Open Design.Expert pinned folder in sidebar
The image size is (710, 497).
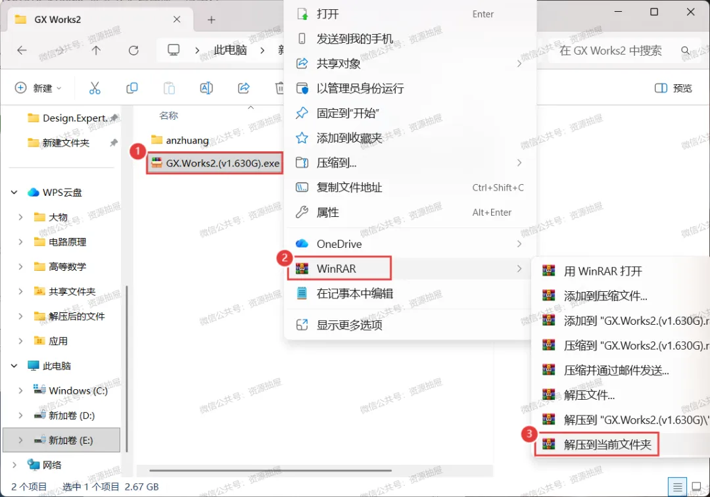point(72,118)
